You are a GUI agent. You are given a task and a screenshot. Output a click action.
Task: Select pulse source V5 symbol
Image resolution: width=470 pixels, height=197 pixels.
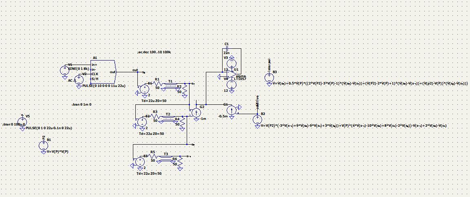coord(22,122)
